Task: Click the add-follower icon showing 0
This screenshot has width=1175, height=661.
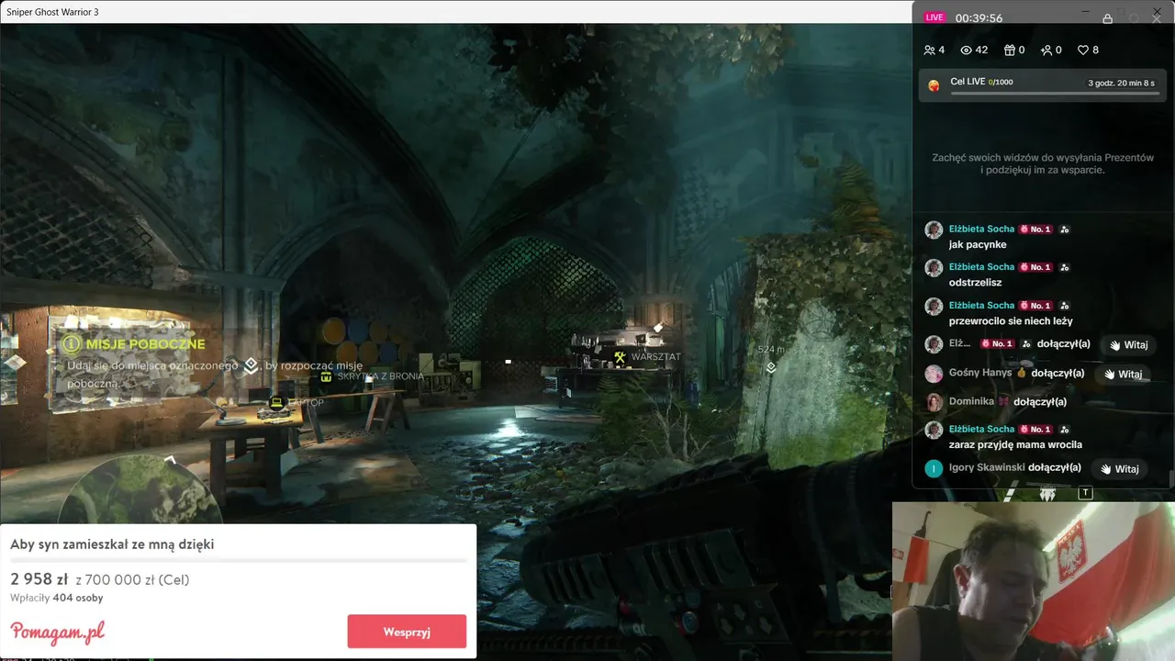Action: pyautogui.click(x=1046, y=50)
